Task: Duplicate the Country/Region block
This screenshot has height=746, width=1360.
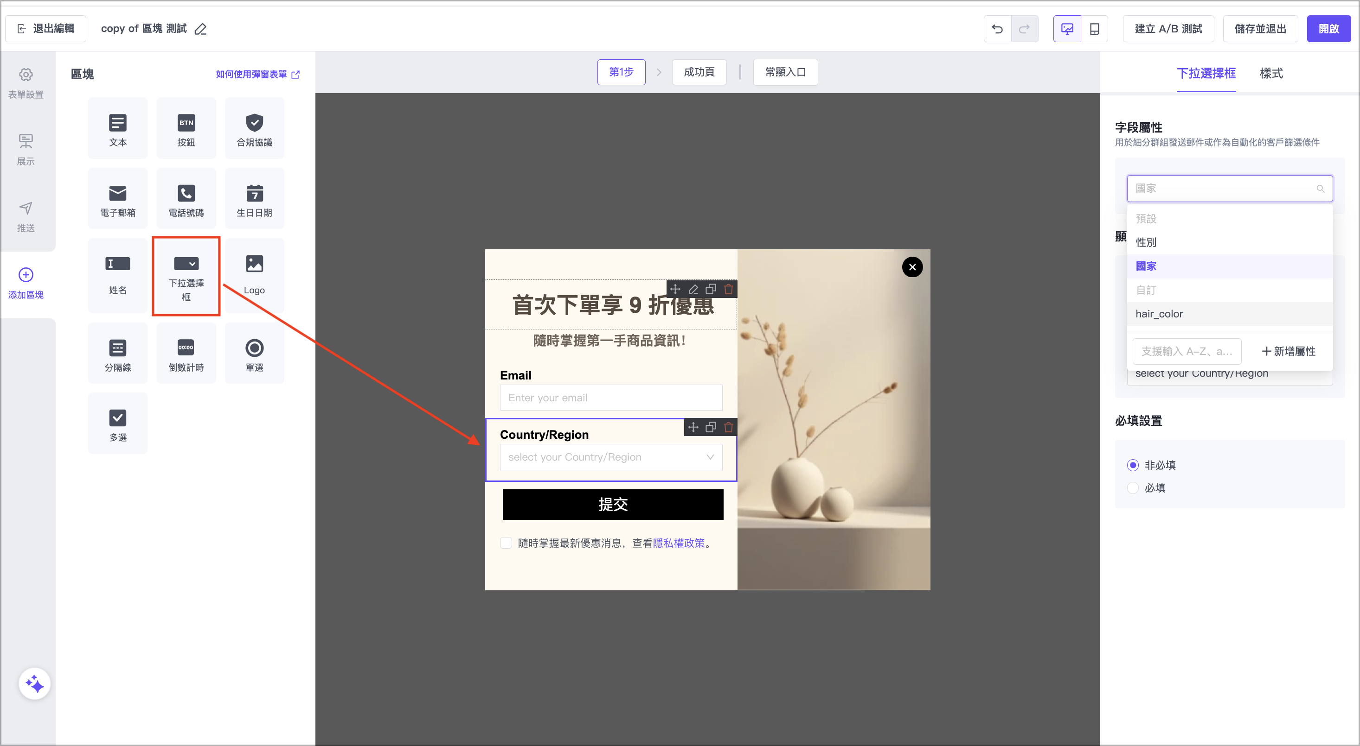Action: pos(711,427)
